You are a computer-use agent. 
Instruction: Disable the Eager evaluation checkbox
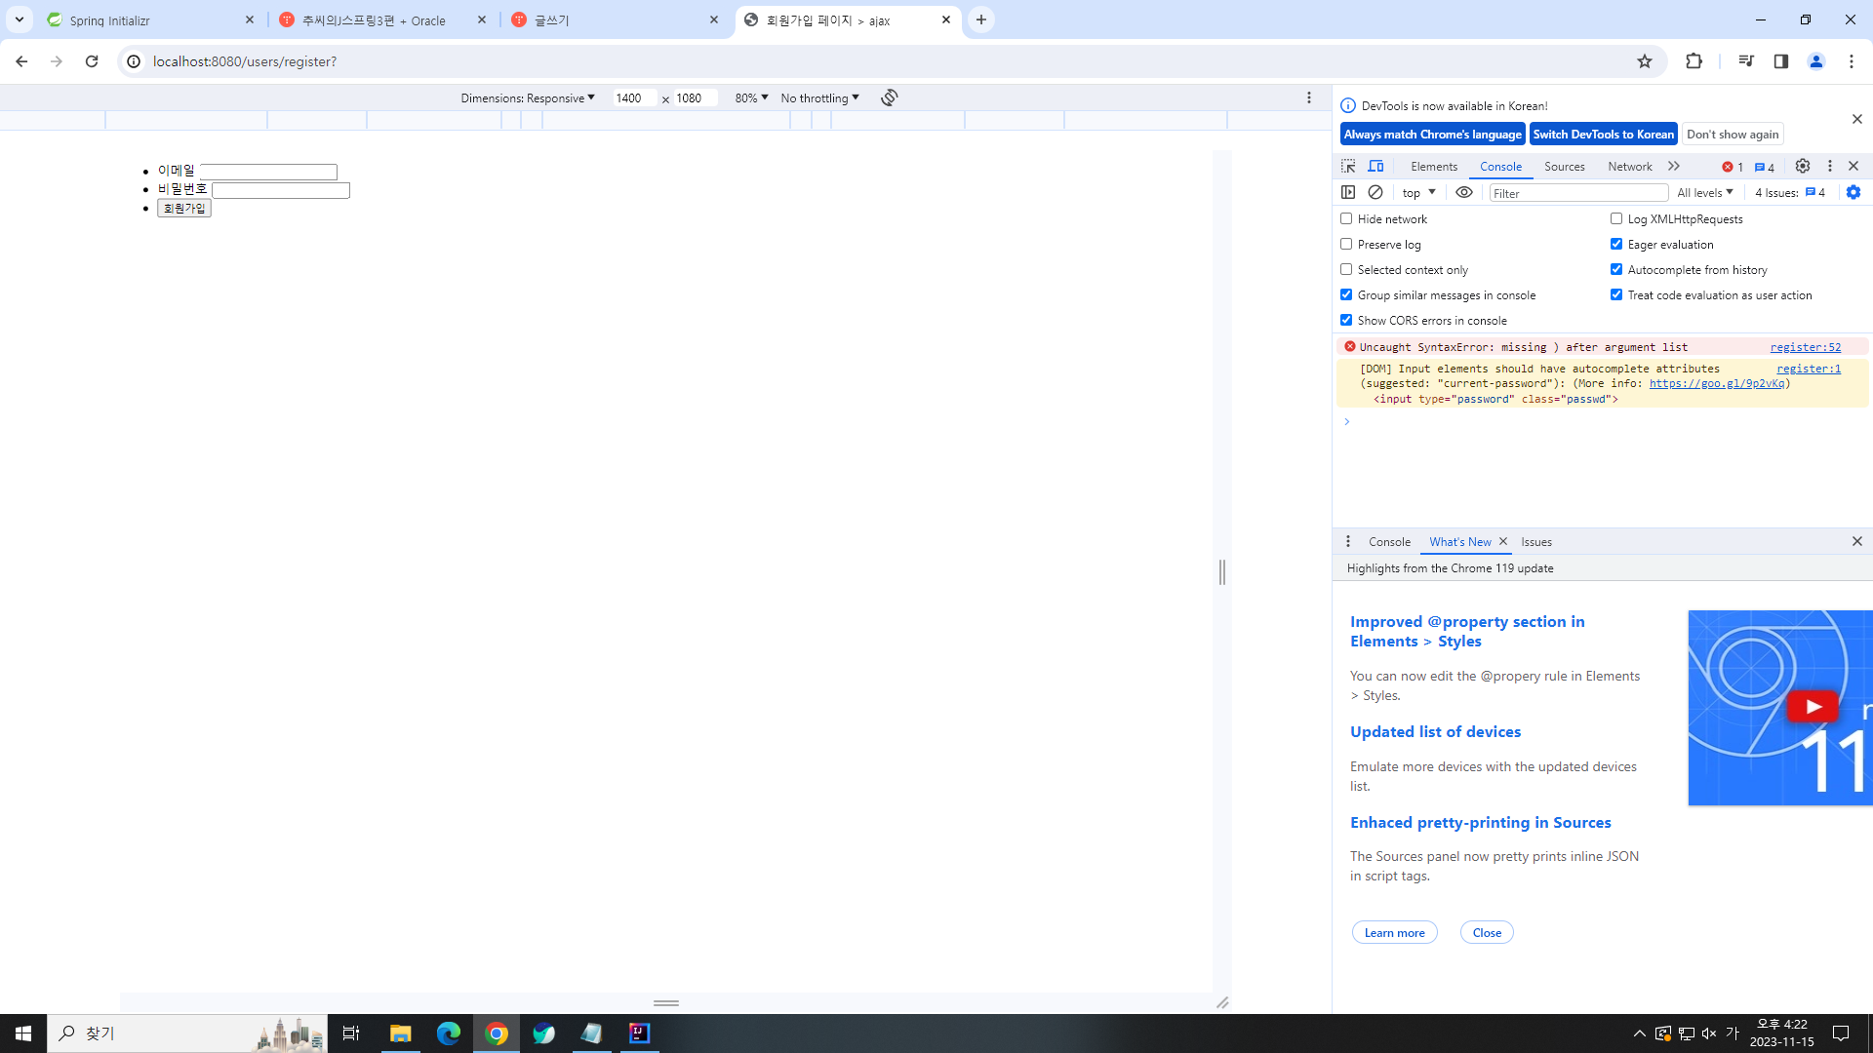coord(1616,245)
